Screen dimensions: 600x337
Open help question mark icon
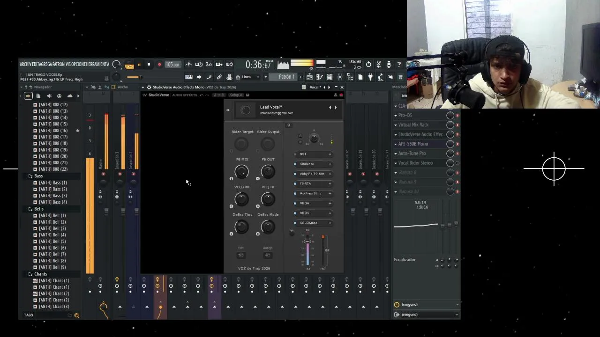(399, 65)
